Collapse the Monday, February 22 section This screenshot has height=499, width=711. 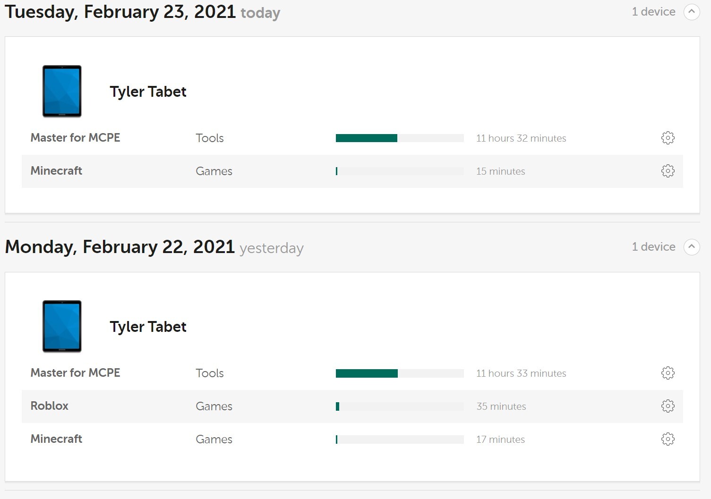click(692, 247)
